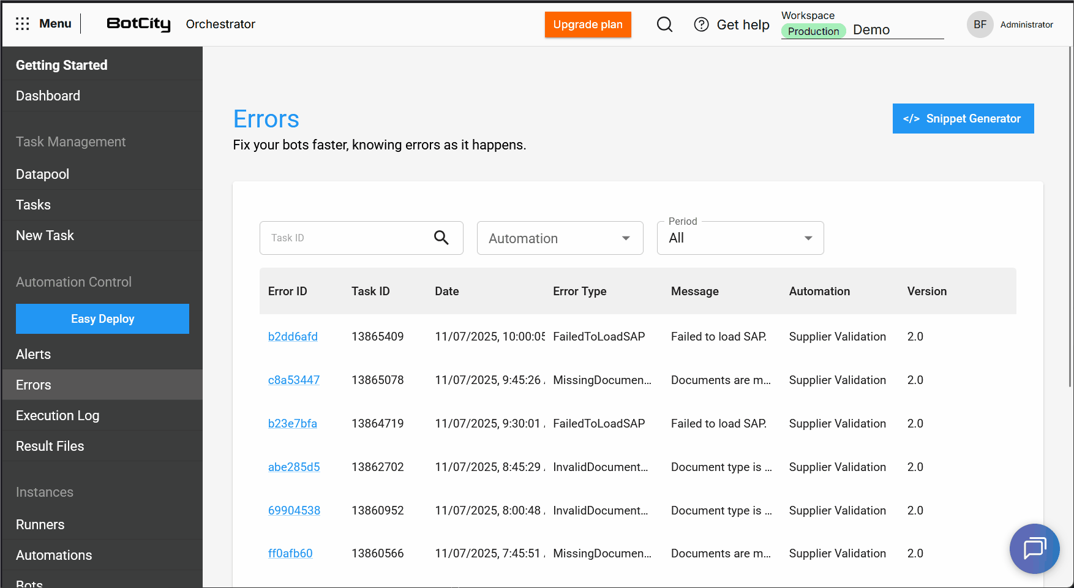Open error ff0afb60 details link
Image resolution: width=1074 pixels, height=588 pixels.
click(x=290, y=553)
